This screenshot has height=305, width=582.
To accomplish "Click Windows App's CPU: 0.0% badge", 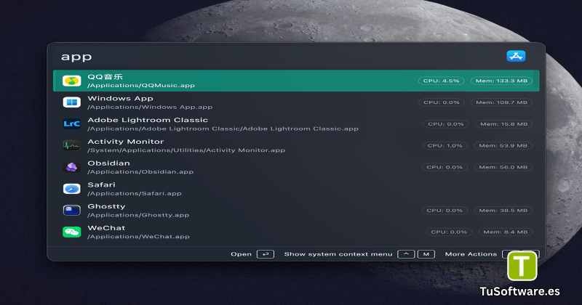I will (x=442, y=102).
